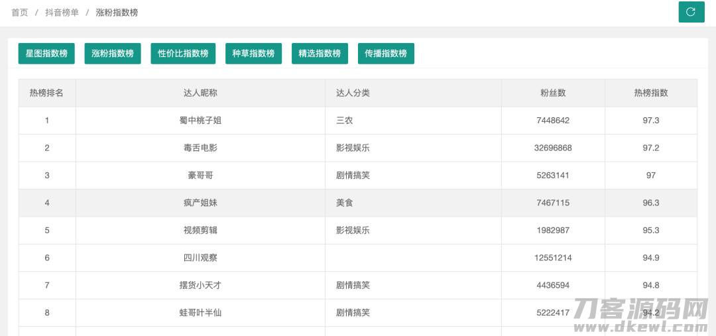Select the 种草指数榜 button

[x=253, y=54]
